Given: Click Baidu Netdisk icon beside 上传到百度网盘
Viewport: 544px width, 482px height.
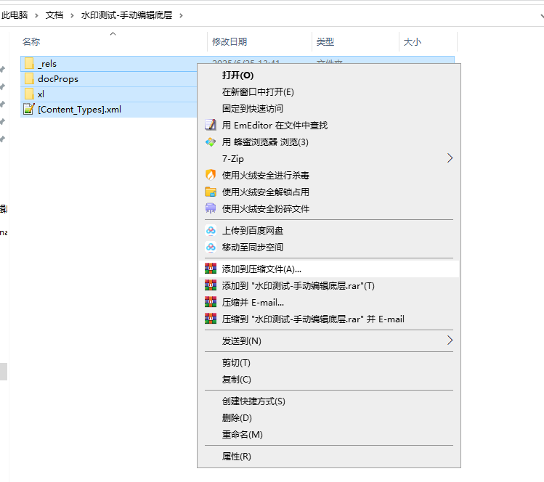Looking at the screenshot, I should coord(211,230).
